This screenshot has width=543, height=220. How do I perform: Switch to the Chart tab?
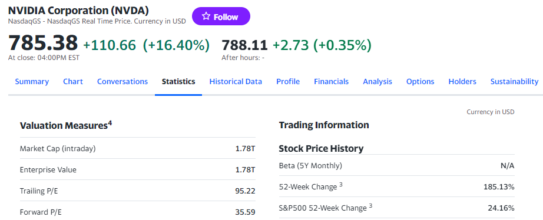click(x=72, y=82)
